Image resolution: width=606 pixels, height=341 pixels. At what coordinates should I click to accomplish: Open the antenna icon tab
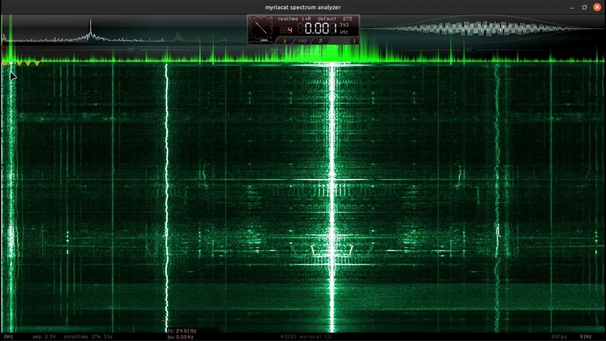click(x=285, y=41)
